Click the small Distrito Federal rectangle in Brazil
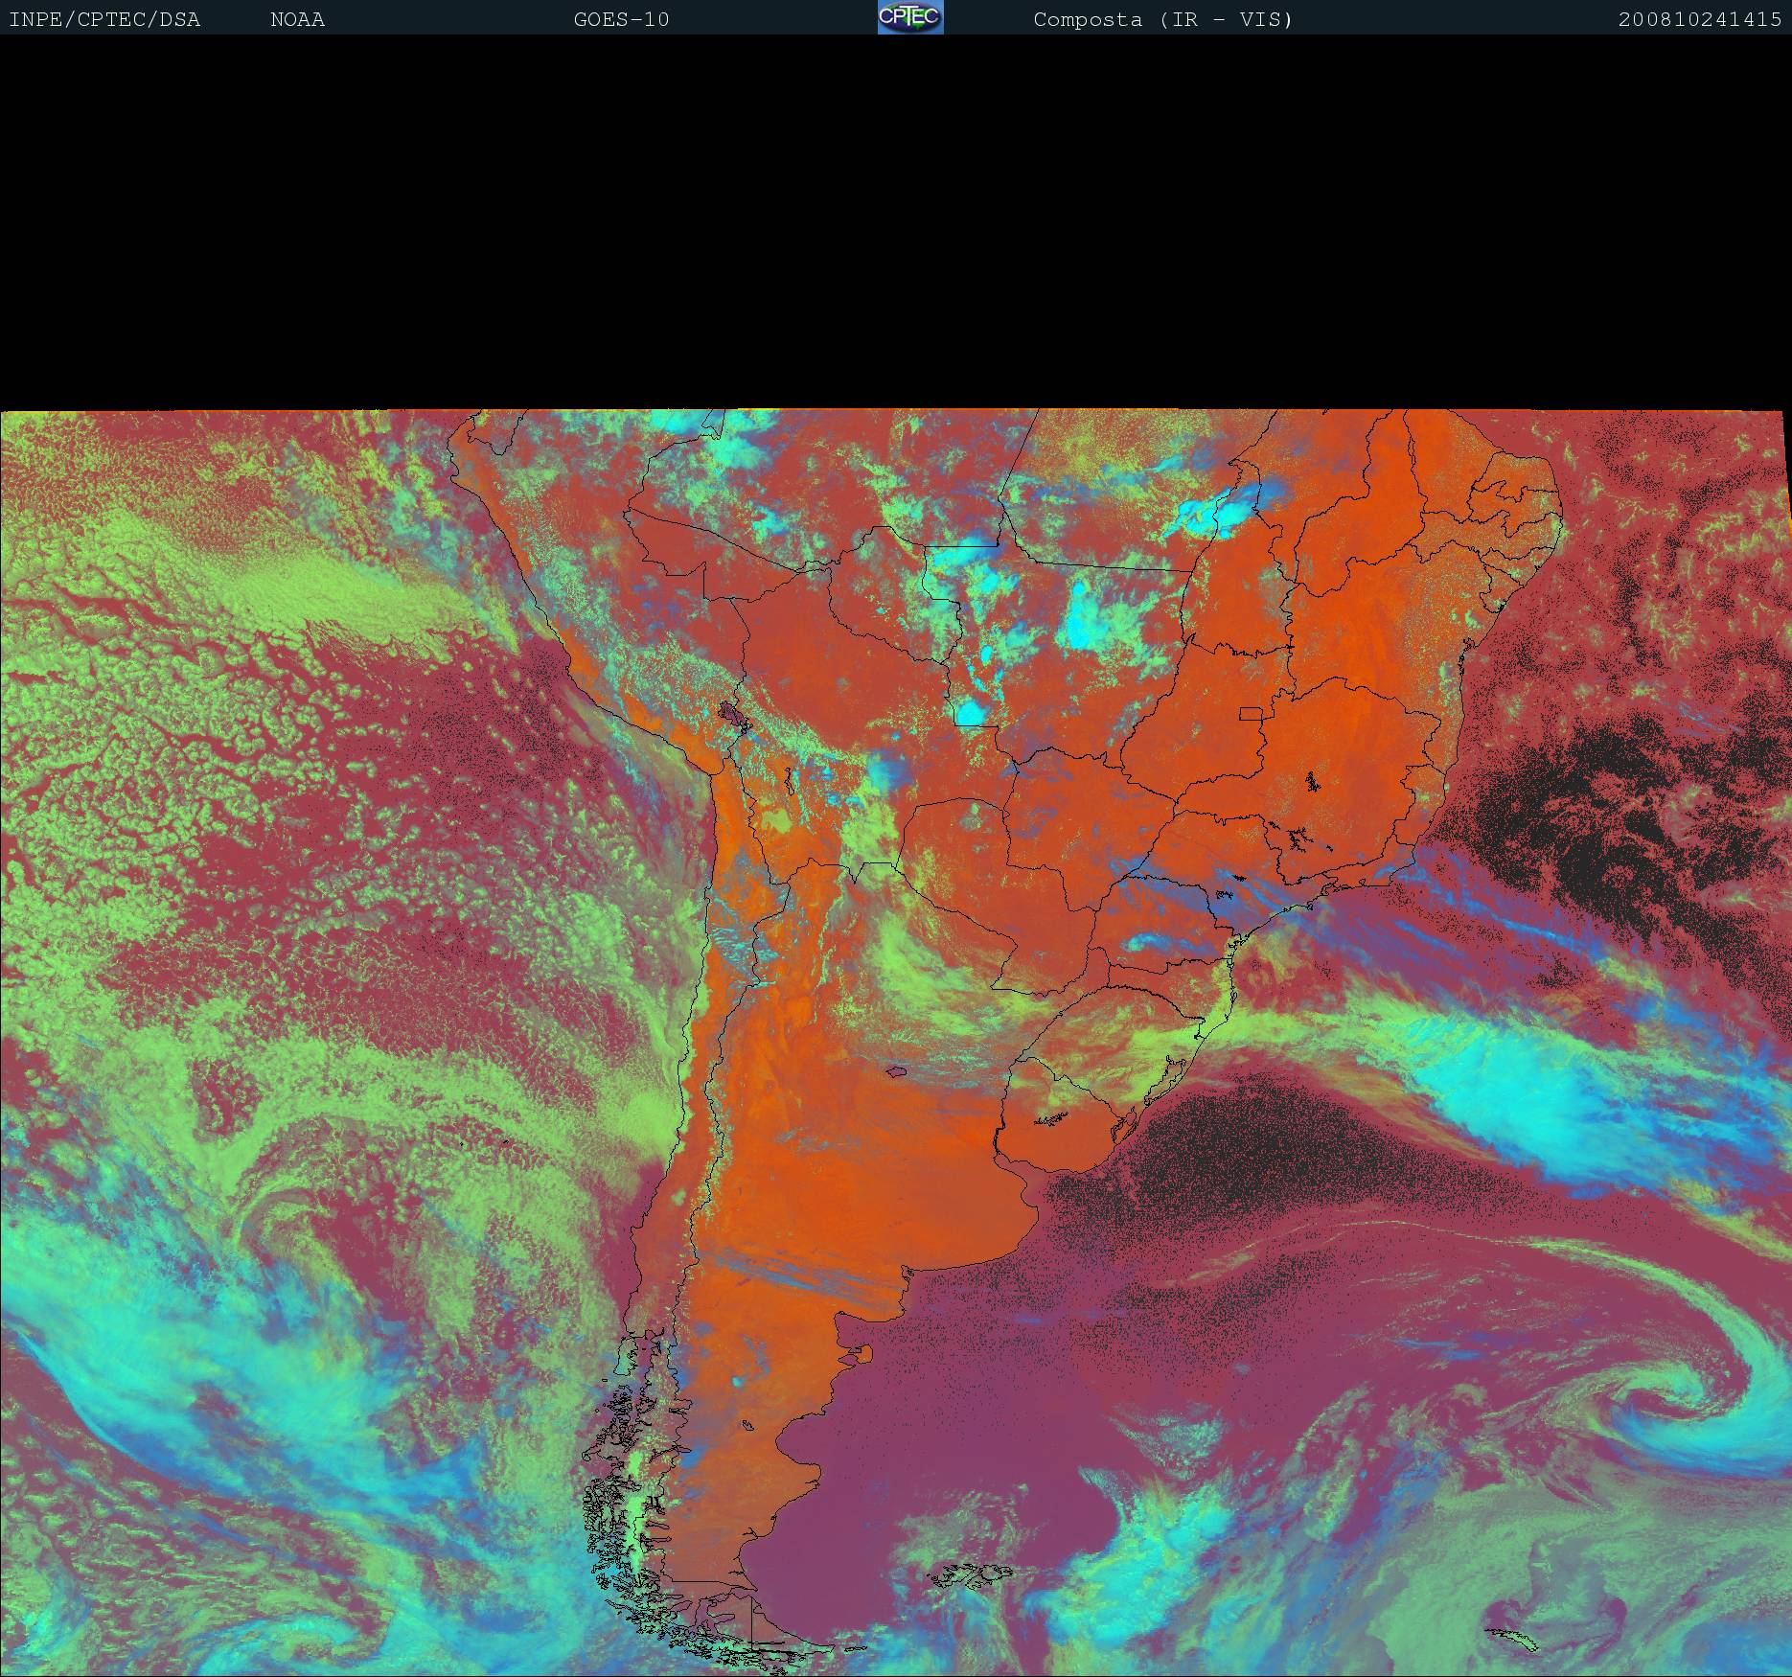Screen dimensions: 1792x1677 (1251, 713)
